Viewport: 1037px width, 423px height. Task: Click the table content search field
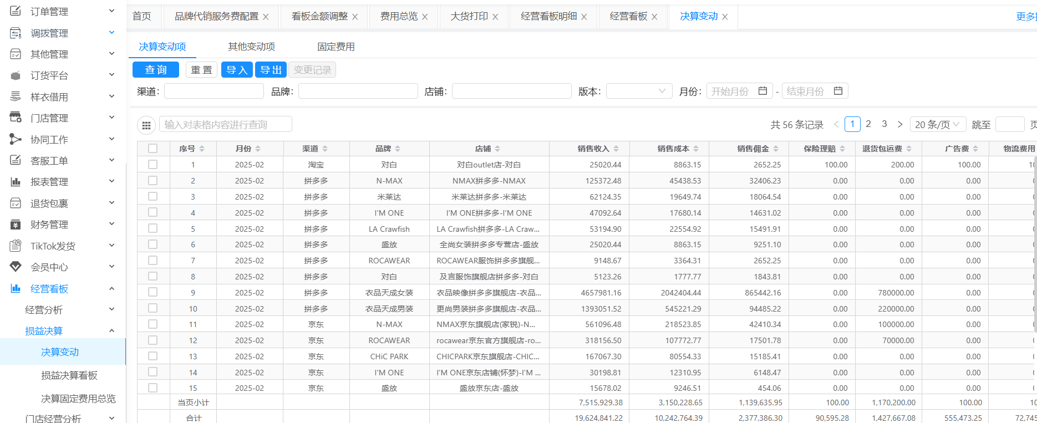(x=226, y=125)
